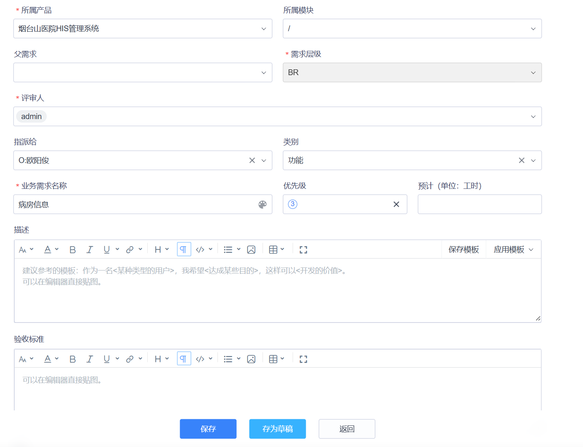583x447 pixels.
Task: Expand the 父需求 dropdown
Action: coord(264,72)
